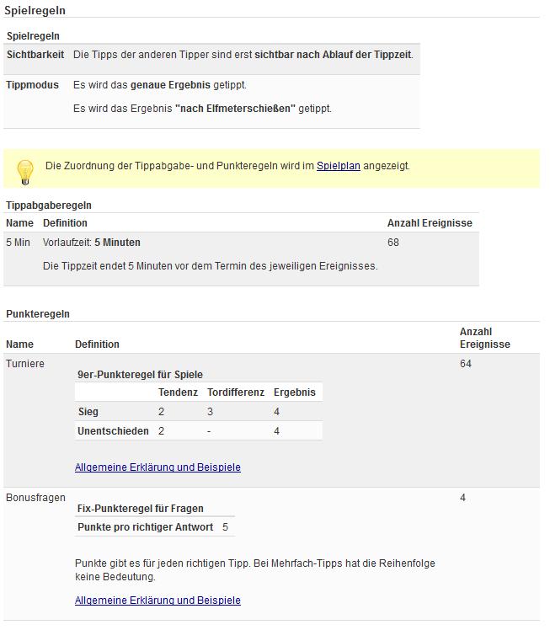Click the Sichtbarkeit row label

tap(35, 55)
